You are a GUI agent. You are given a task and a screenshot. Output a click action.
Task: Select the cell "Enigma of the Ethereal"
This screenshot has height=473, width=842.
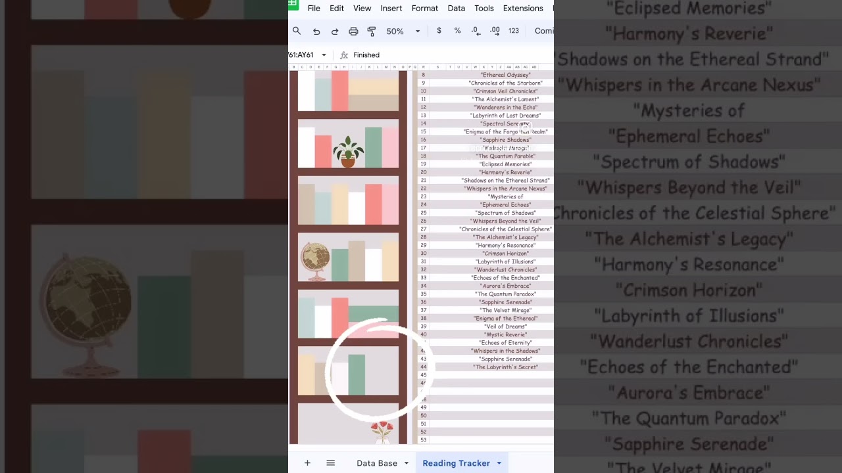(505, 319)
